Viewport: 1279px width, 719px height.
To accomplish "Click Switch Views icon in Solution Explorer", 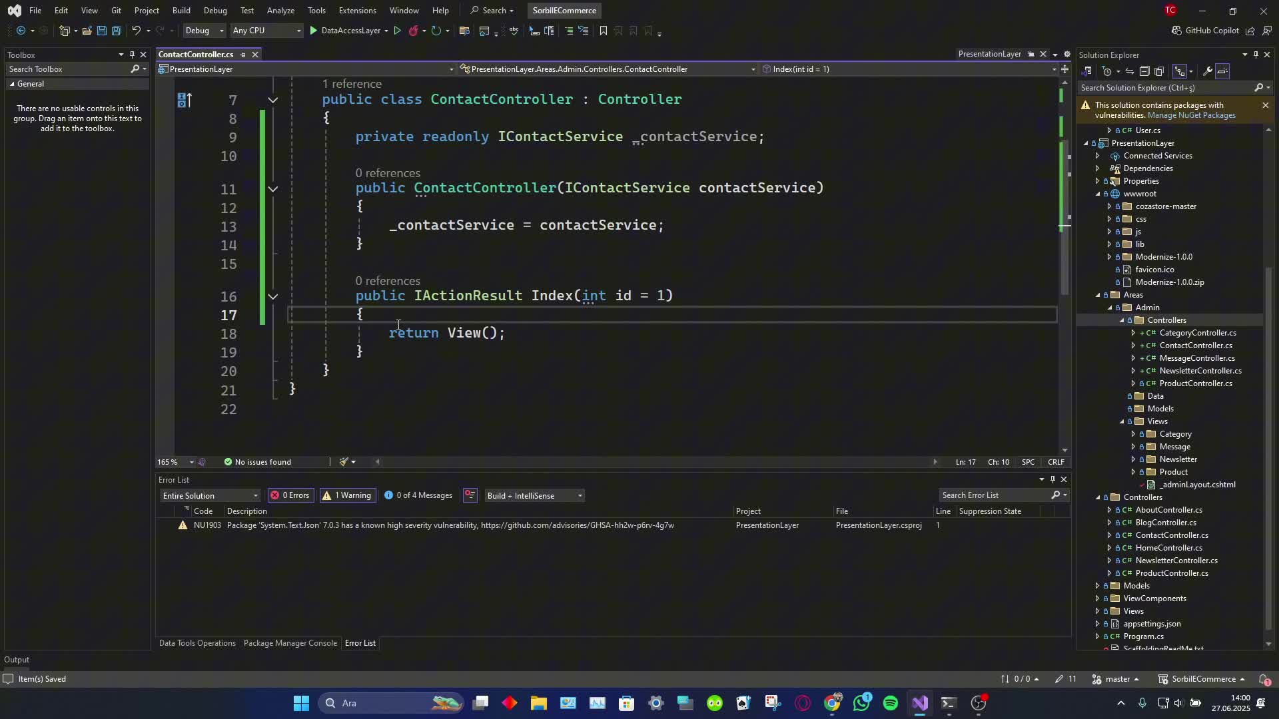I will (x=1087, y=71).
